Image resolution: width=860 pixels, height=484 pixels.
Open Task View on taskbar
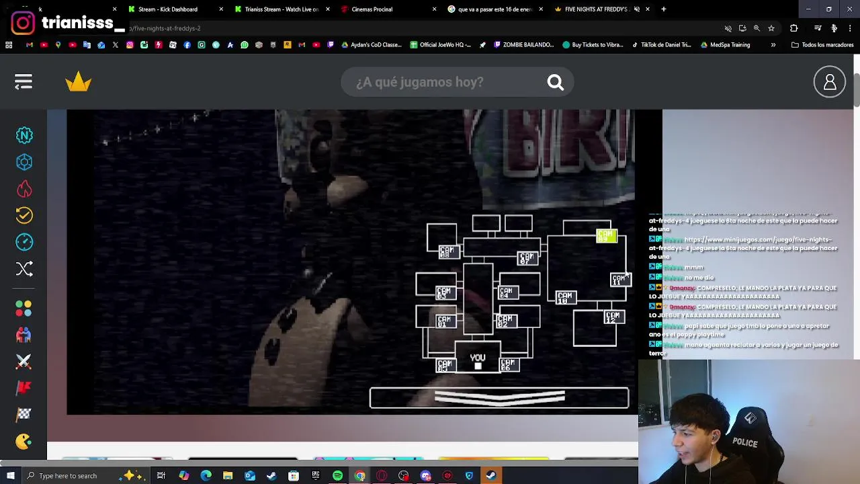tap(161, 476)
